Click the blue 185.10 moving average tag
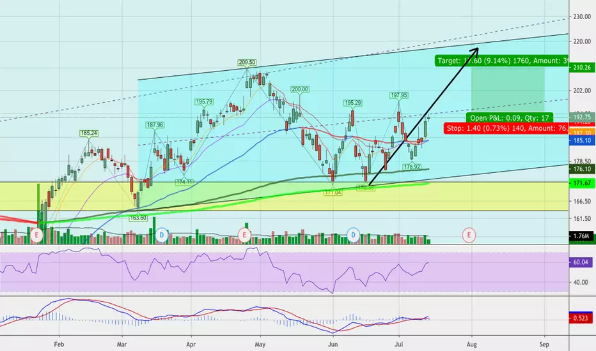 click(582, 140)
